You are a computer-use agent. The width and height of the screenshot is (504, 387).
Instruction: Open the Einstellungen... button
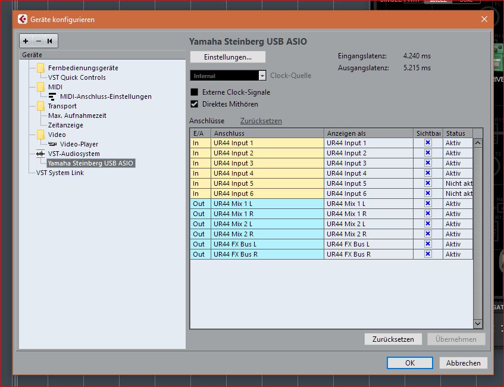[x=228, y=57]
